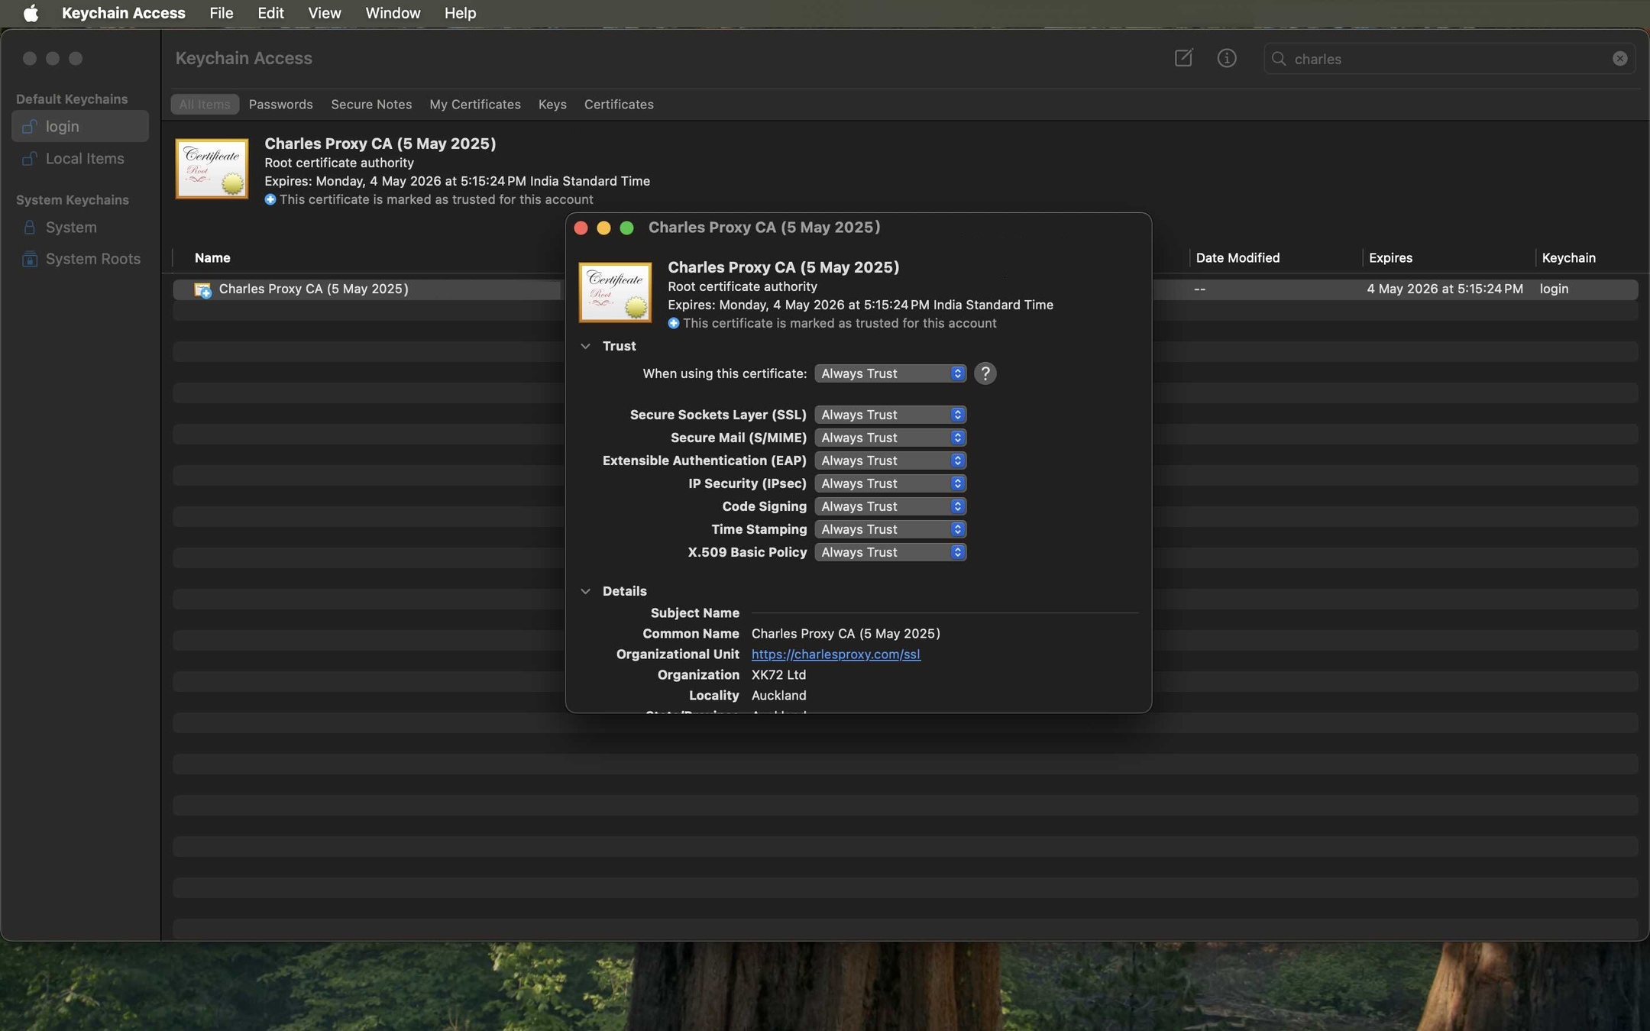The width and height of the screenshot is (1650, 1031).
Task: Click the info icon in toolbar
Action: [x=1227, y=58]
